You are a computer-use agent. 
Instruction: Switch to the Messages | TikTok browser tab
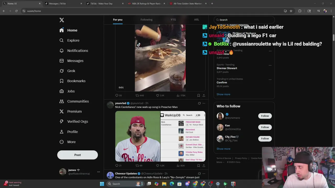[x=63, y=4]
